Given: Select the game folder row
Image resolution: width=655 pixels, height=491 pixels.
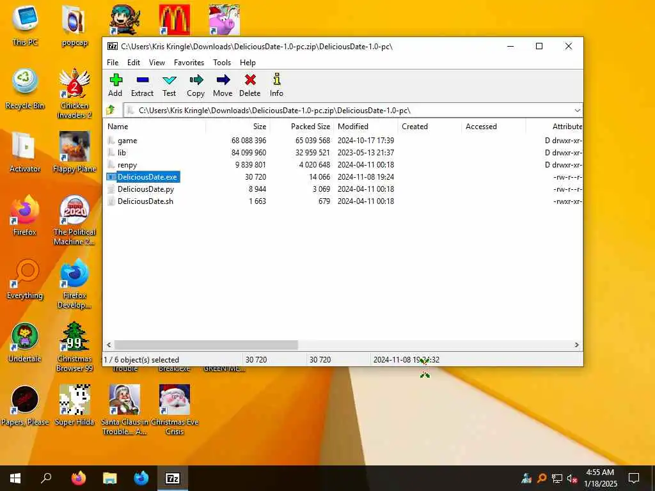Looking at the screenshot, I should 343,141.
